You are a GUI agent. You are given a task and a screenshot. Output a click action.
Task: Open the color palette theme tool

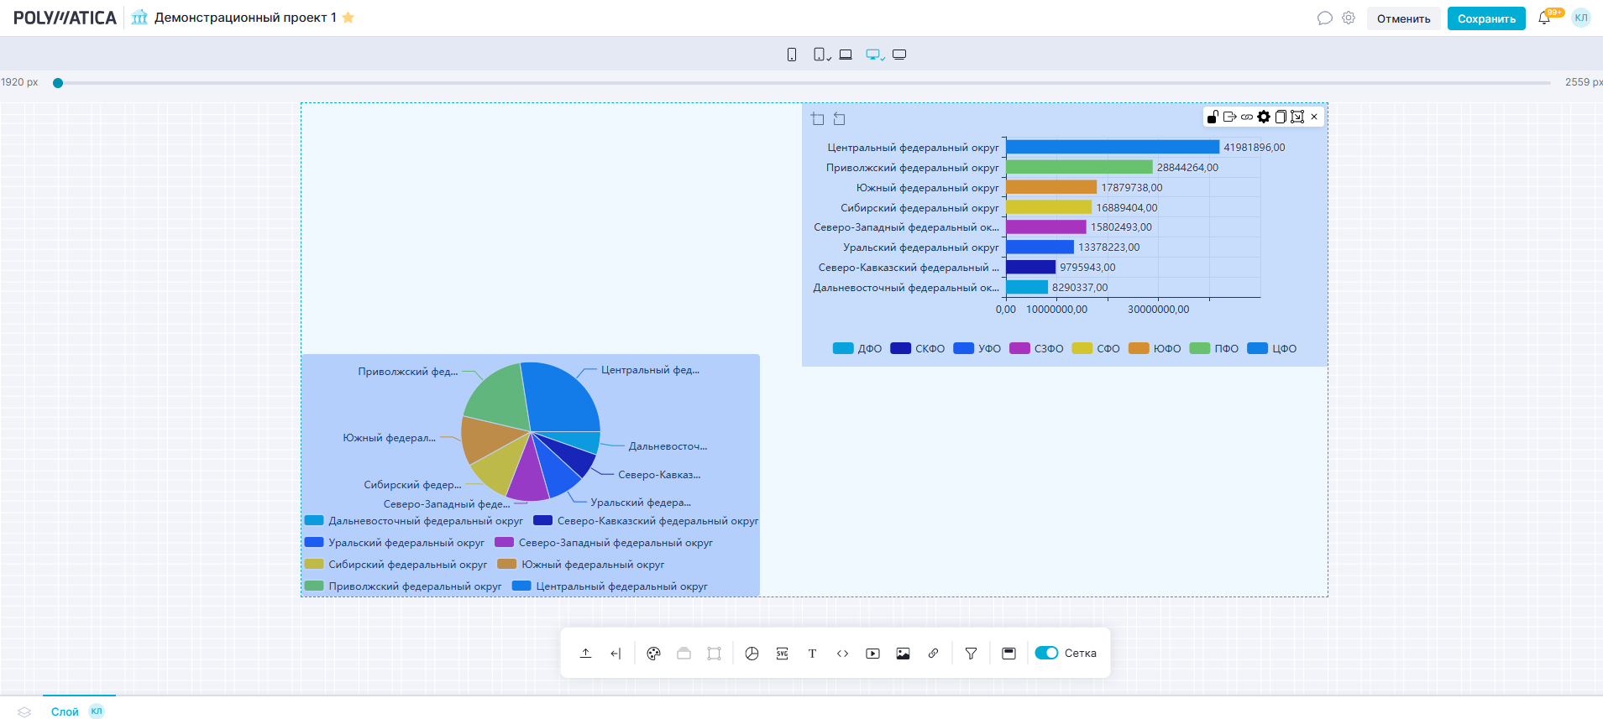pyautogui.click(x=653, y=654)
